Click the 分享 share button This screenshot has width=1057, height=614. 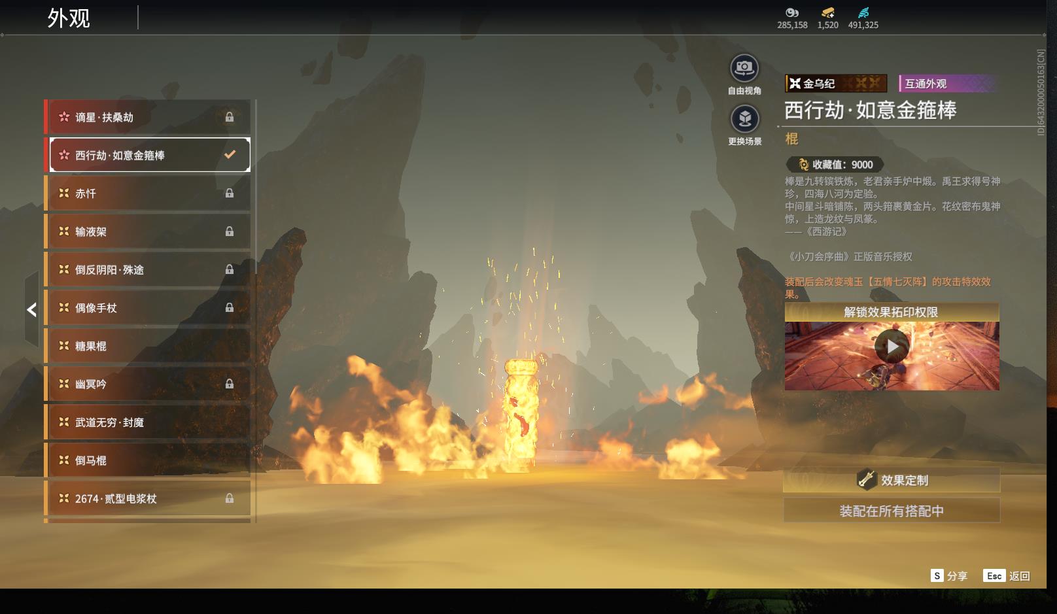949,576
